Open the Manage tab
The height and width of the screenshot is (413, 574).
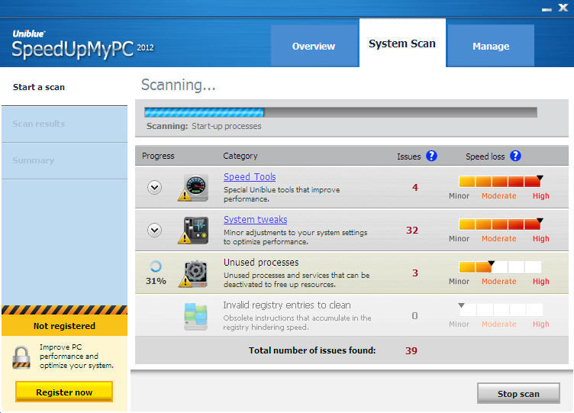[x=491, y=46]
